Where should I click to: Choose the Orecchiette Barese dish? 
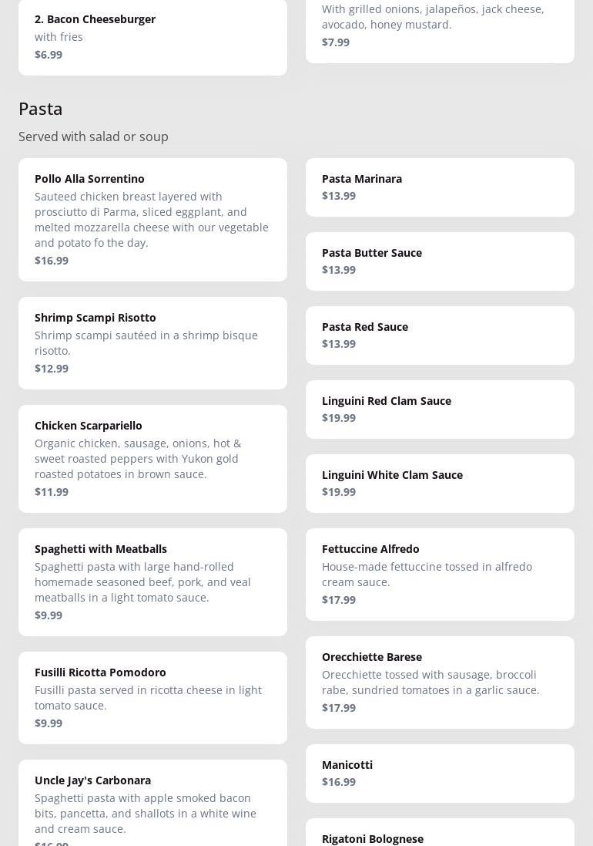coord(440,682)
